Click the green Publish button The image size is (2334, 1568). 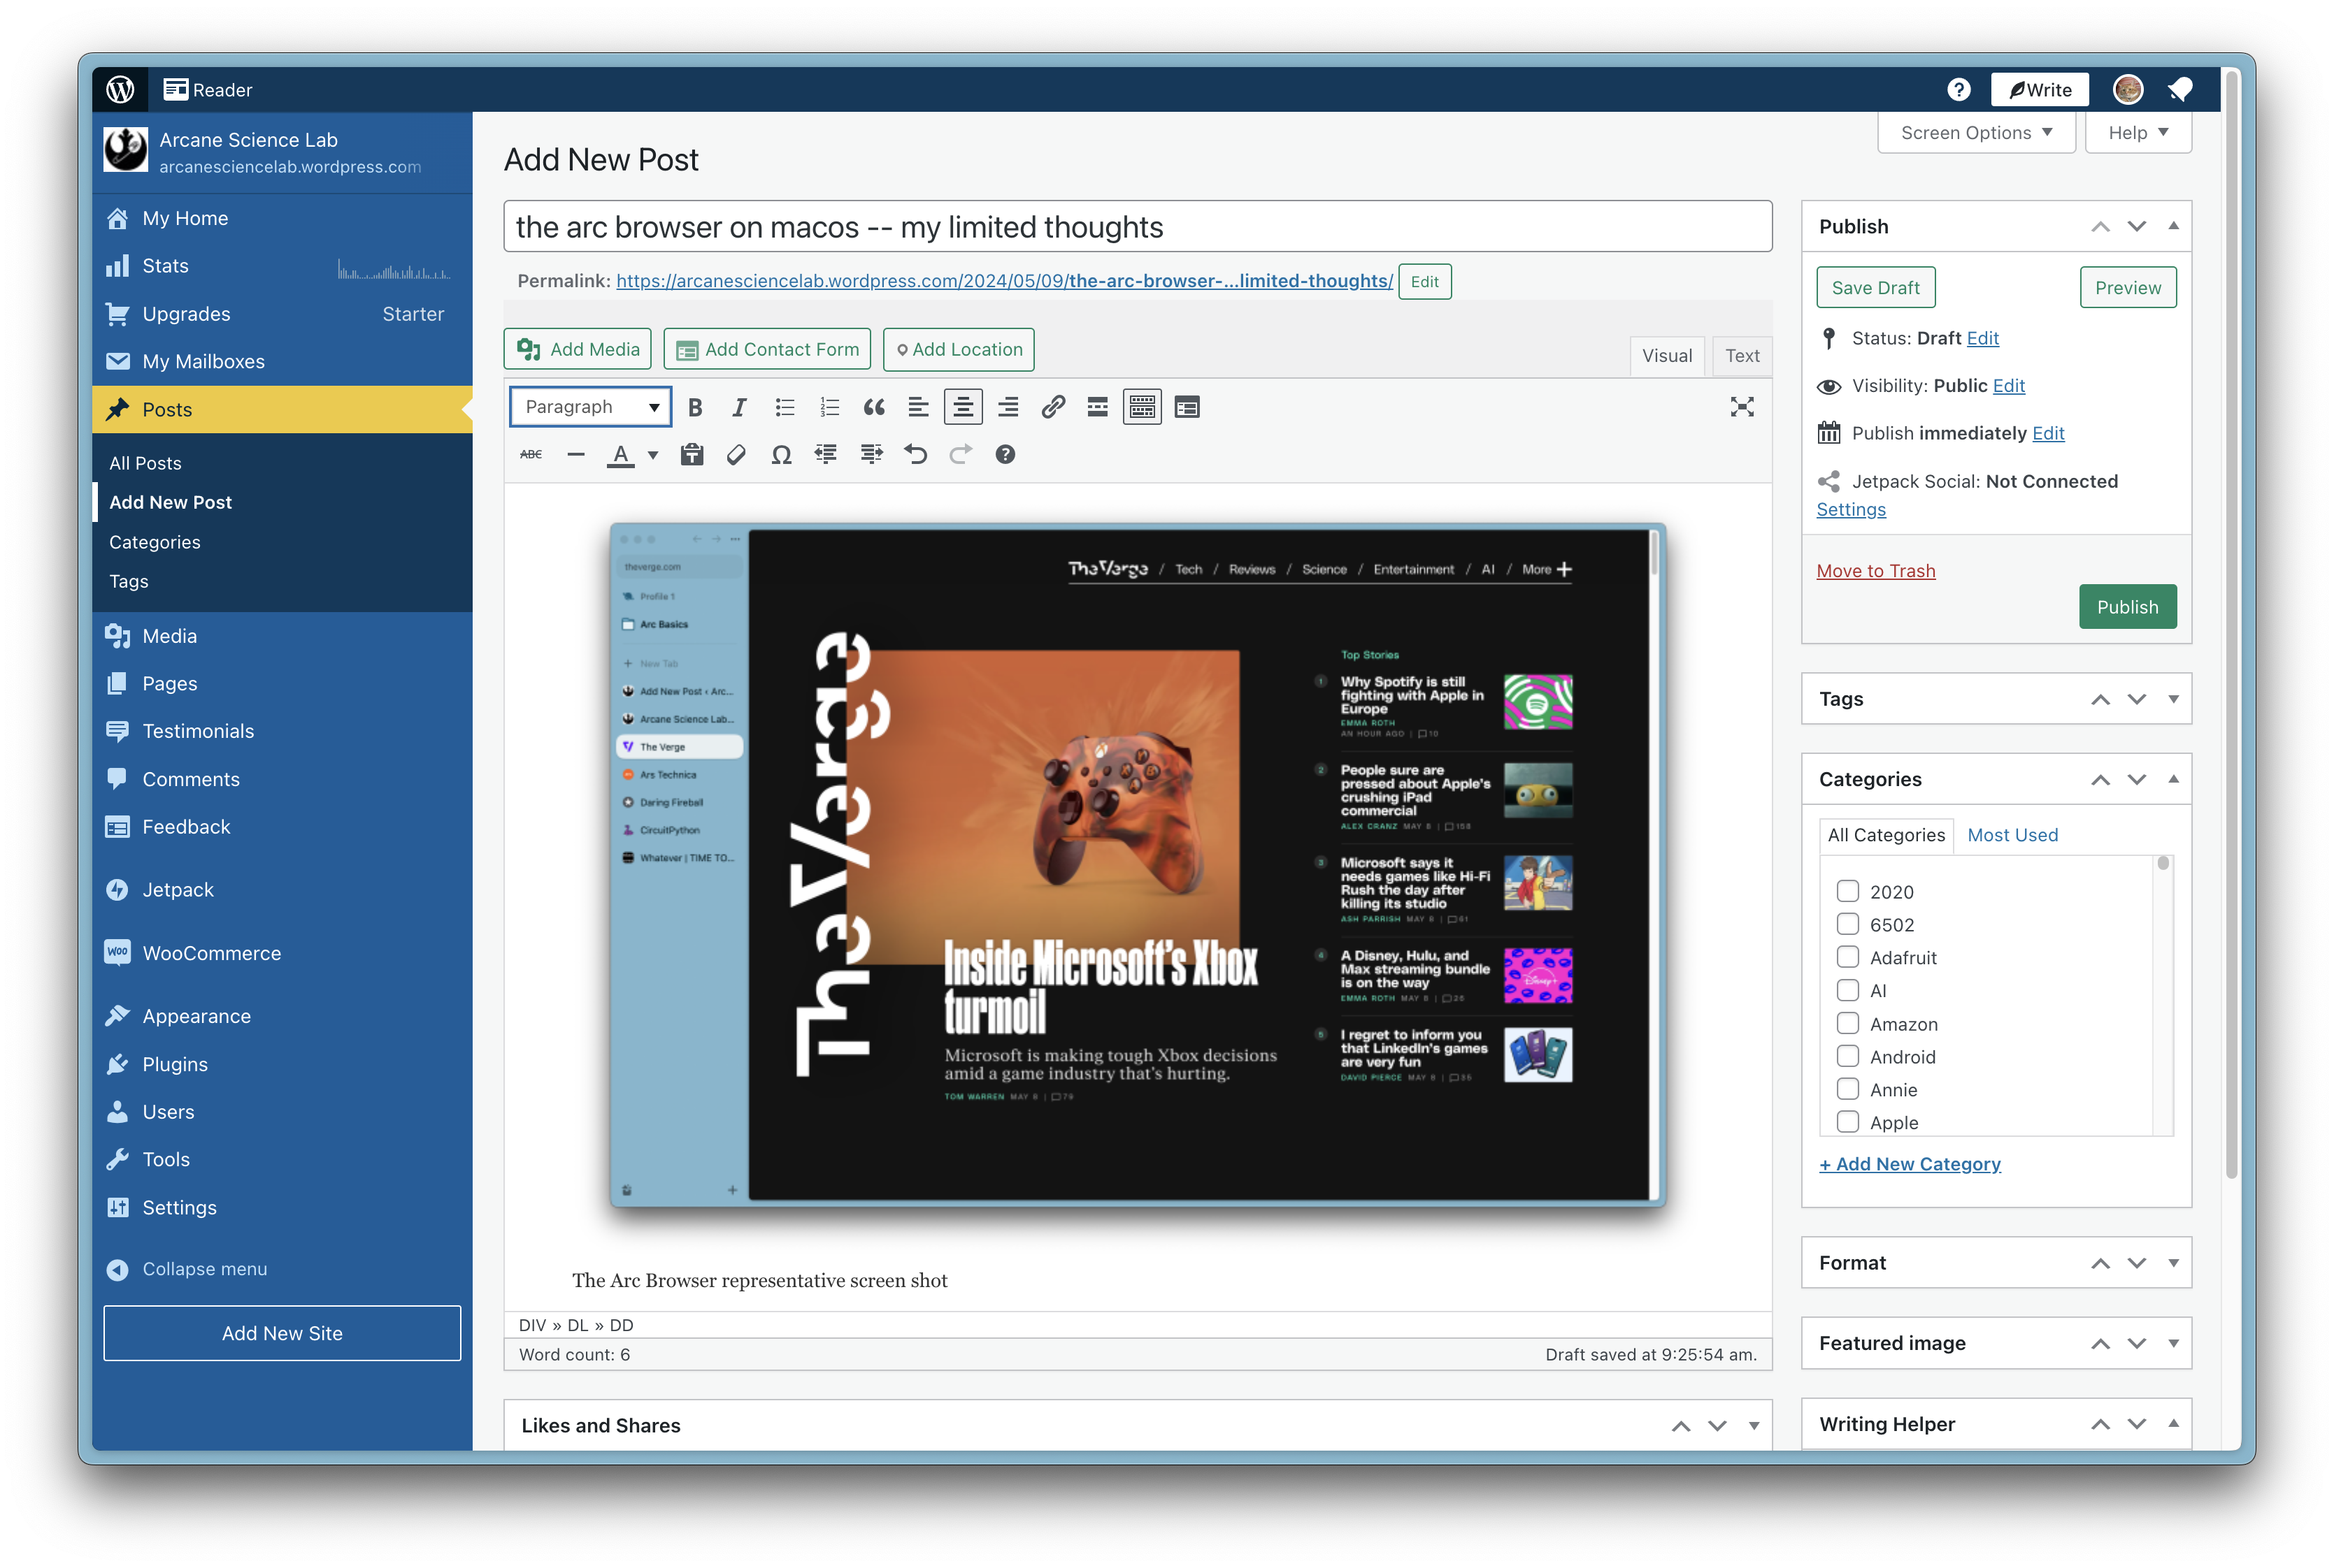tap(2127, 607)
